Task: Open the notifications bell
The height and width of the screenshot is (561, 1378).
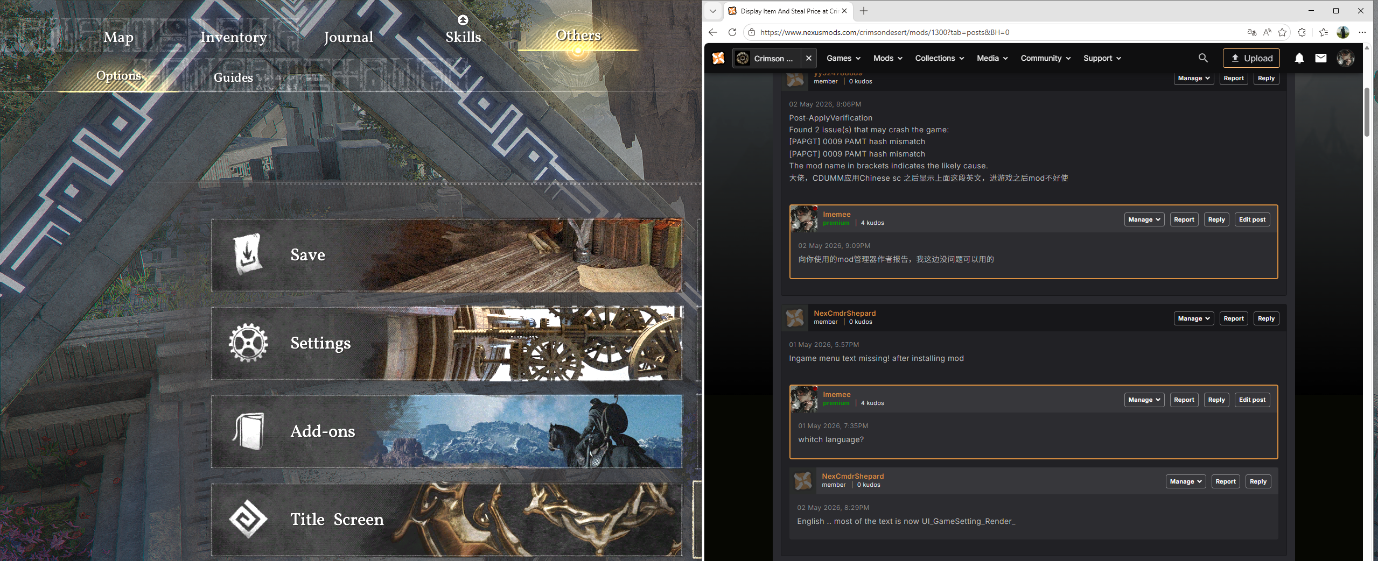Action: [x=1299, y=58]
